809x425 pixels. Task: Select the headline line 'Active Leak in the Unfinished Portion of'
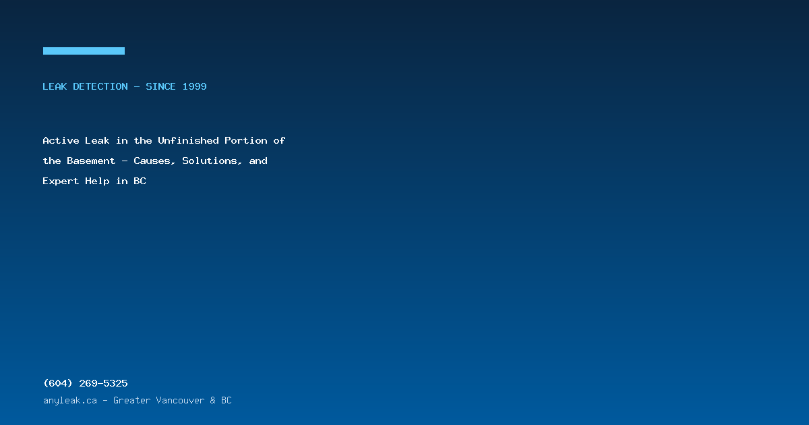coord(164,140)
